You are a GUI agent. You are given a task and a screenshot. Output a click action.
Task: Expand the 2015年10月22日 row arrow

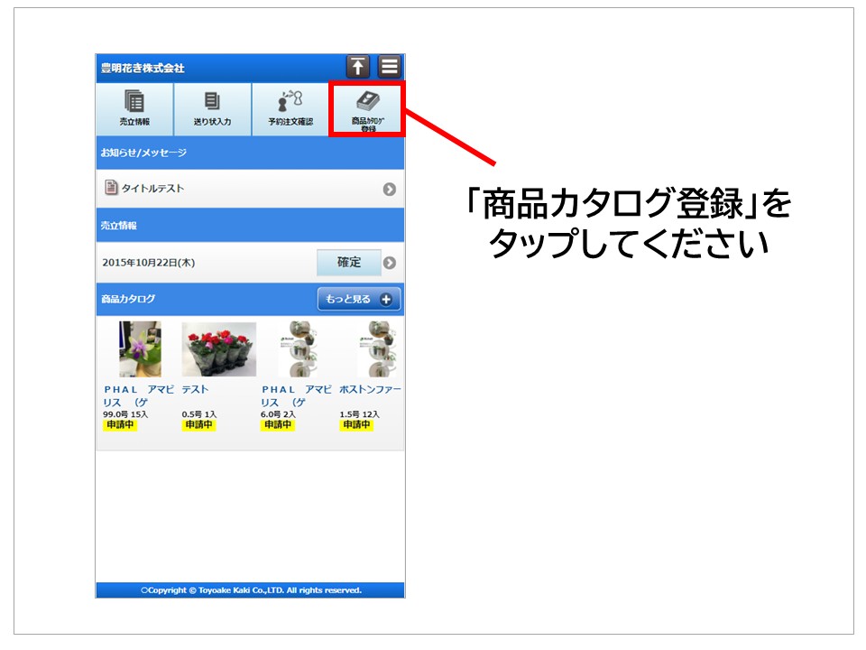point(389,263)
